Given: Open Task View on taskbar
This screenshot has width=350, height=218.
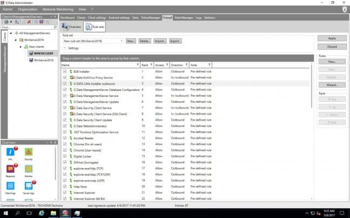Looking at the screenshot, I should pos(29,213).
